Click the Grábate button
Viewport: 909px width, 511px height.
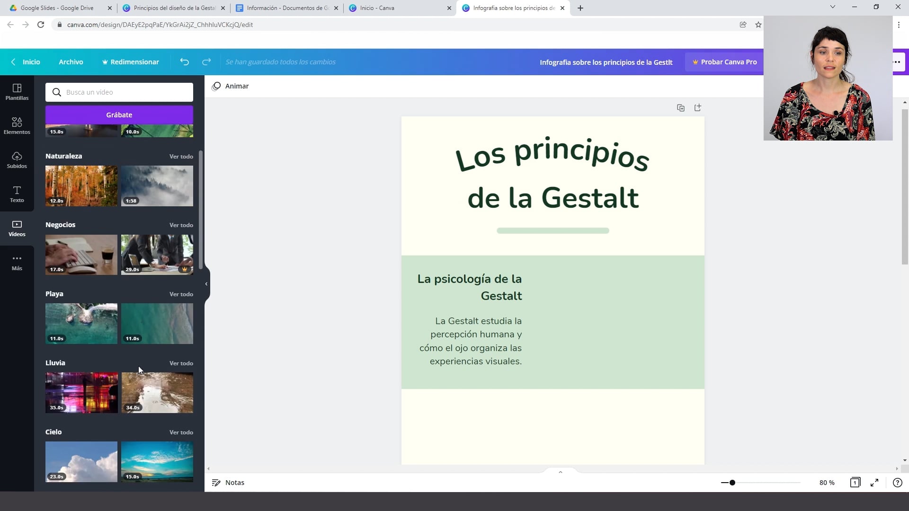coord(119,115)
